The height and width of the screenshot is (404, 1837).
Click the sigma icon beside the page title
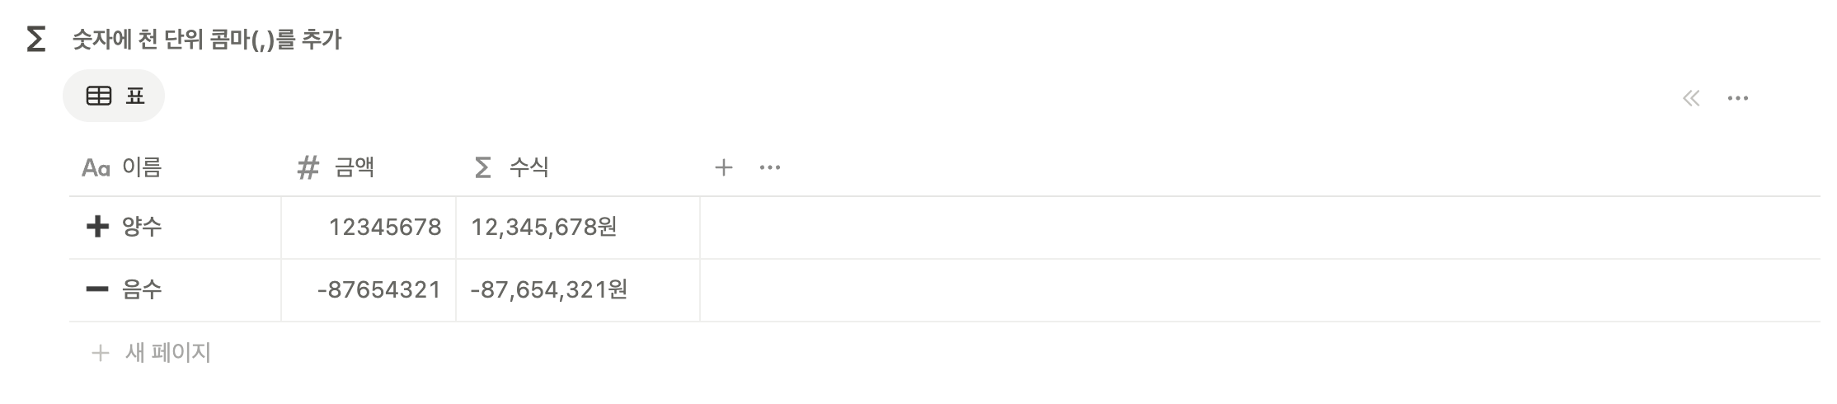click(35, 39)
